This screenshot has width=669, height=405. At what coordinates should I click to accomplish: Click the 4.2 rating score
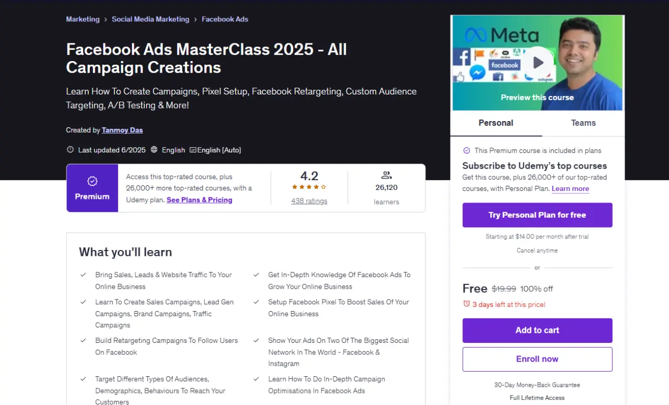pyautogui.click(x=309, y=176)
